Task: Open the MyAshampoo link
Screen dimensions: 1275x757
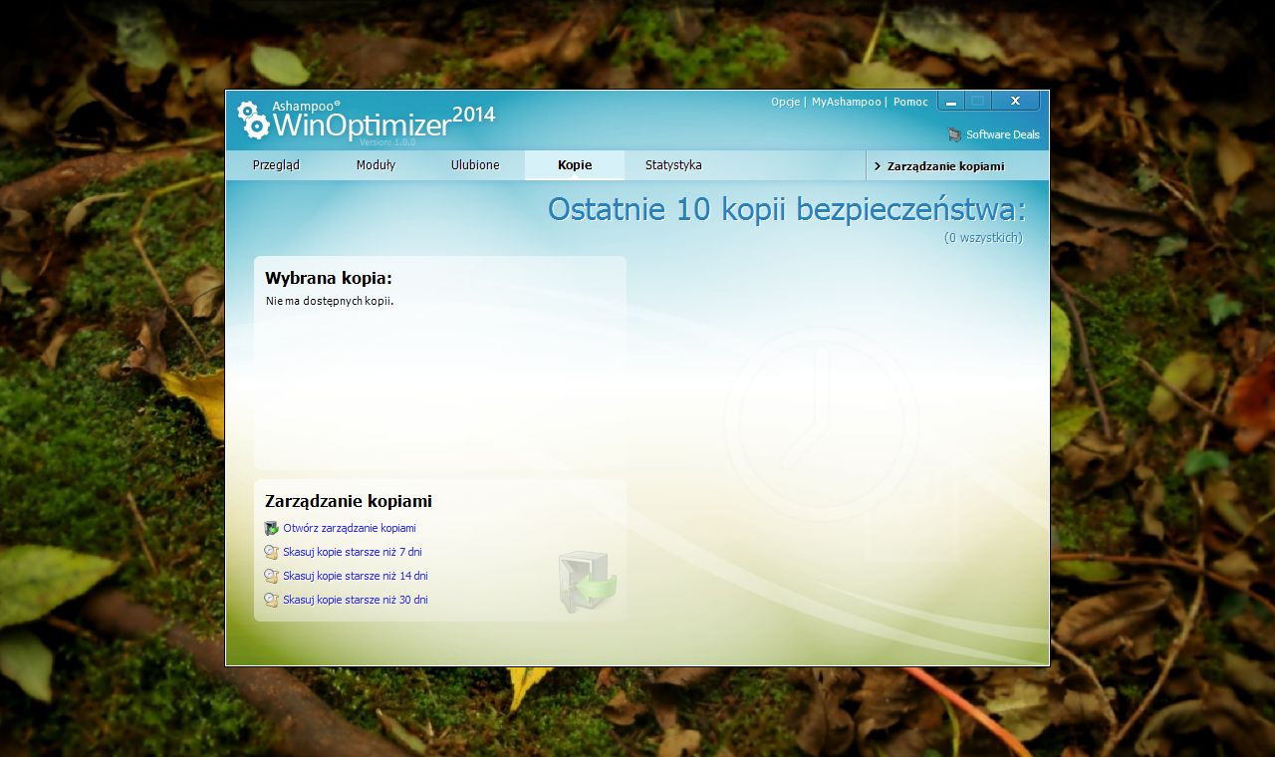Action: [x=846, y=102]
